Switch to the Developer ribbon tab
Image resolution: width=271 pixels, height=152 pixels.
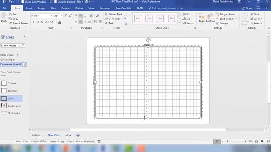pos(105,8)
